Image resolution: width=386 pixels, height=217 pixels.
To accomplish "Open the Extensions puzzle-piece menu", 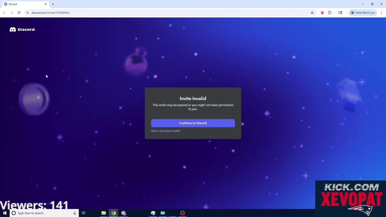I will [x=329, y=13].
